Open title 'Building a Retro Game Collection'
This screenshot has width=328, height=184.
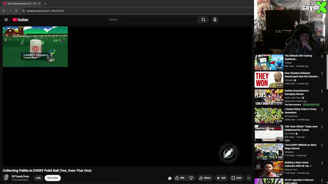point(298,164)
